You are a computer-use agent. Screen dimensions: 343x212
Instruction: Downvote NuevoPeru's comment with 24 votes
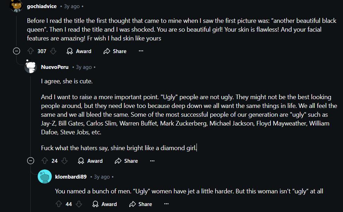(64, 161)
